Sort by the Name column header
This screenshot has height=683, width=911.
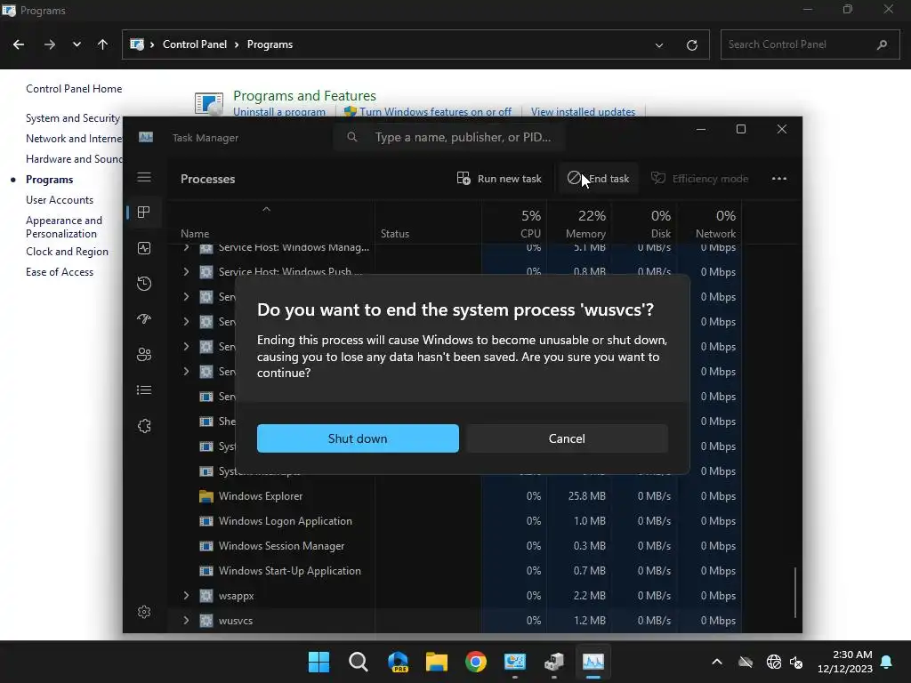click(270, 223)
